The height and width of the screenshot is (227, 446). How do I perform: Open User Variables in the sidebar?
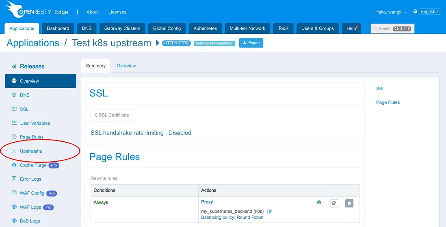point(35,123)
